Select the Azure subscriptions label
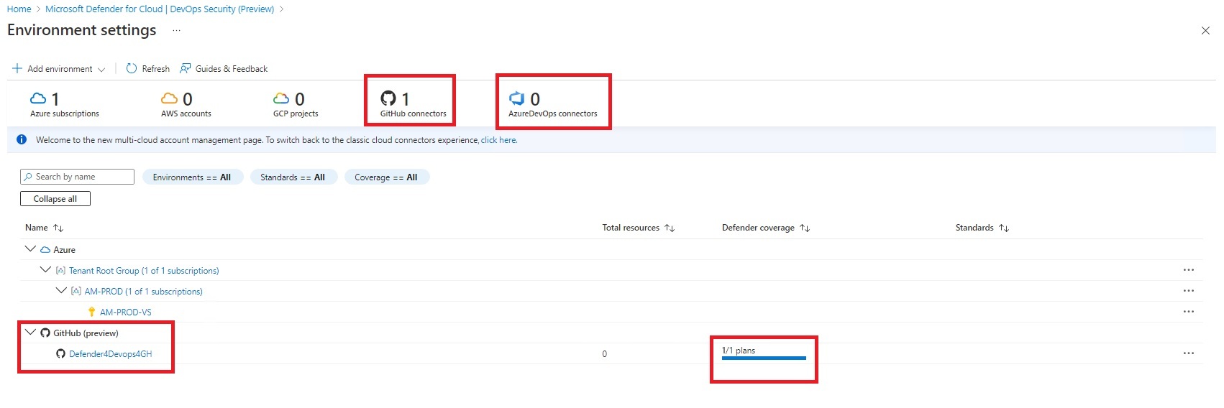1224x408 pixels. [x=65, y=113]
